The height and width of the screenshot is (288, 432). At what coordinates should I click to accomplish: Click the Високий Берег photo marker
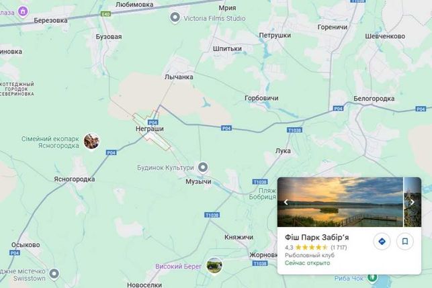[x=214, y=265]
